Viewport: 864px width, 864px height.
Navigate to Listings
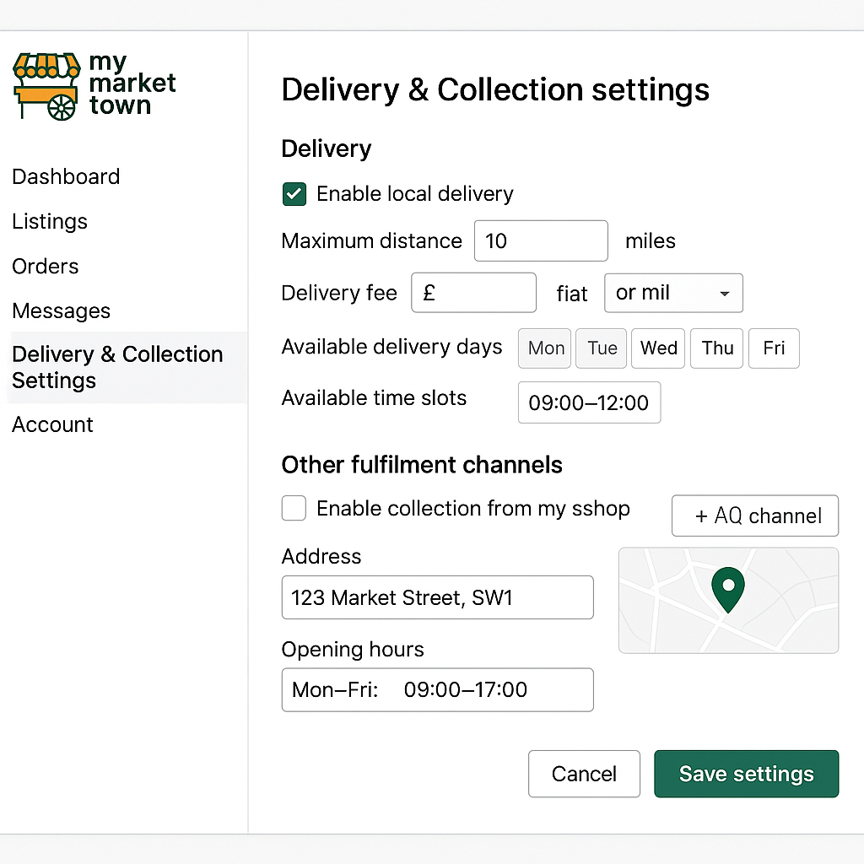pyautogui.click(x=50, y=221)
